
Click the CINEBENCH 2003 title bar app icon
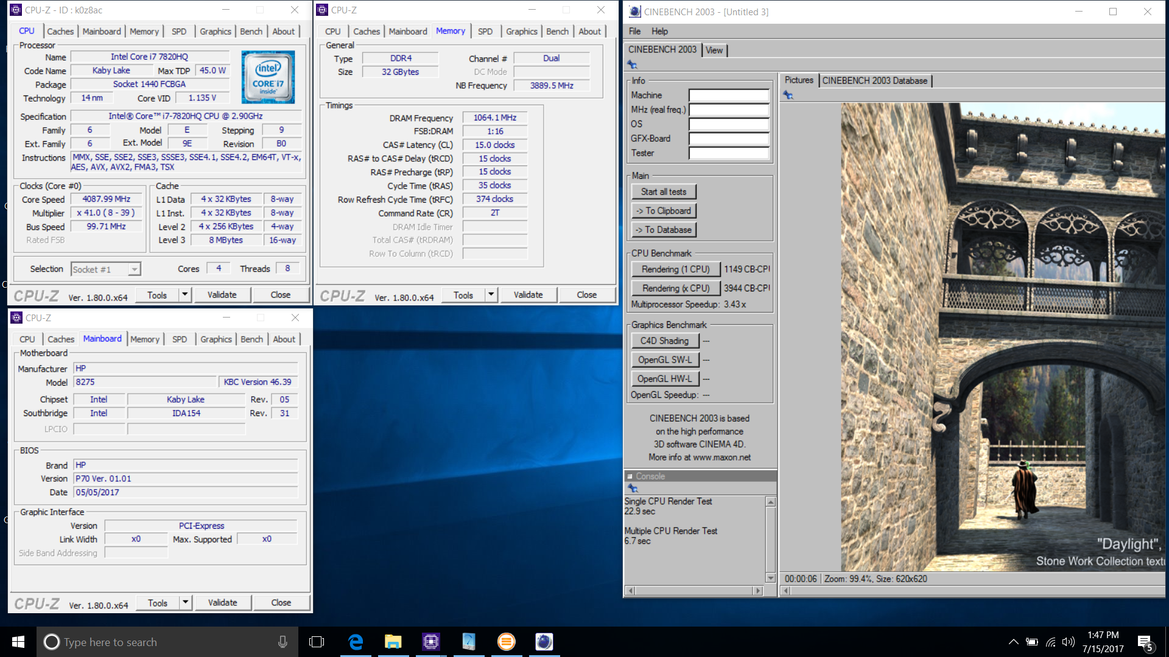click(634, 12)
